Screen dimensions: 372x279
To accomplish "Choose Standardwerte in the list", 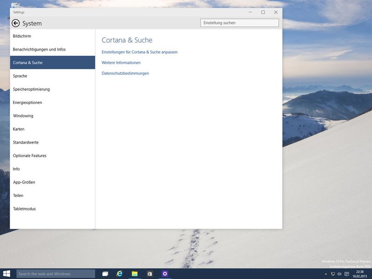I will point(53,142).
